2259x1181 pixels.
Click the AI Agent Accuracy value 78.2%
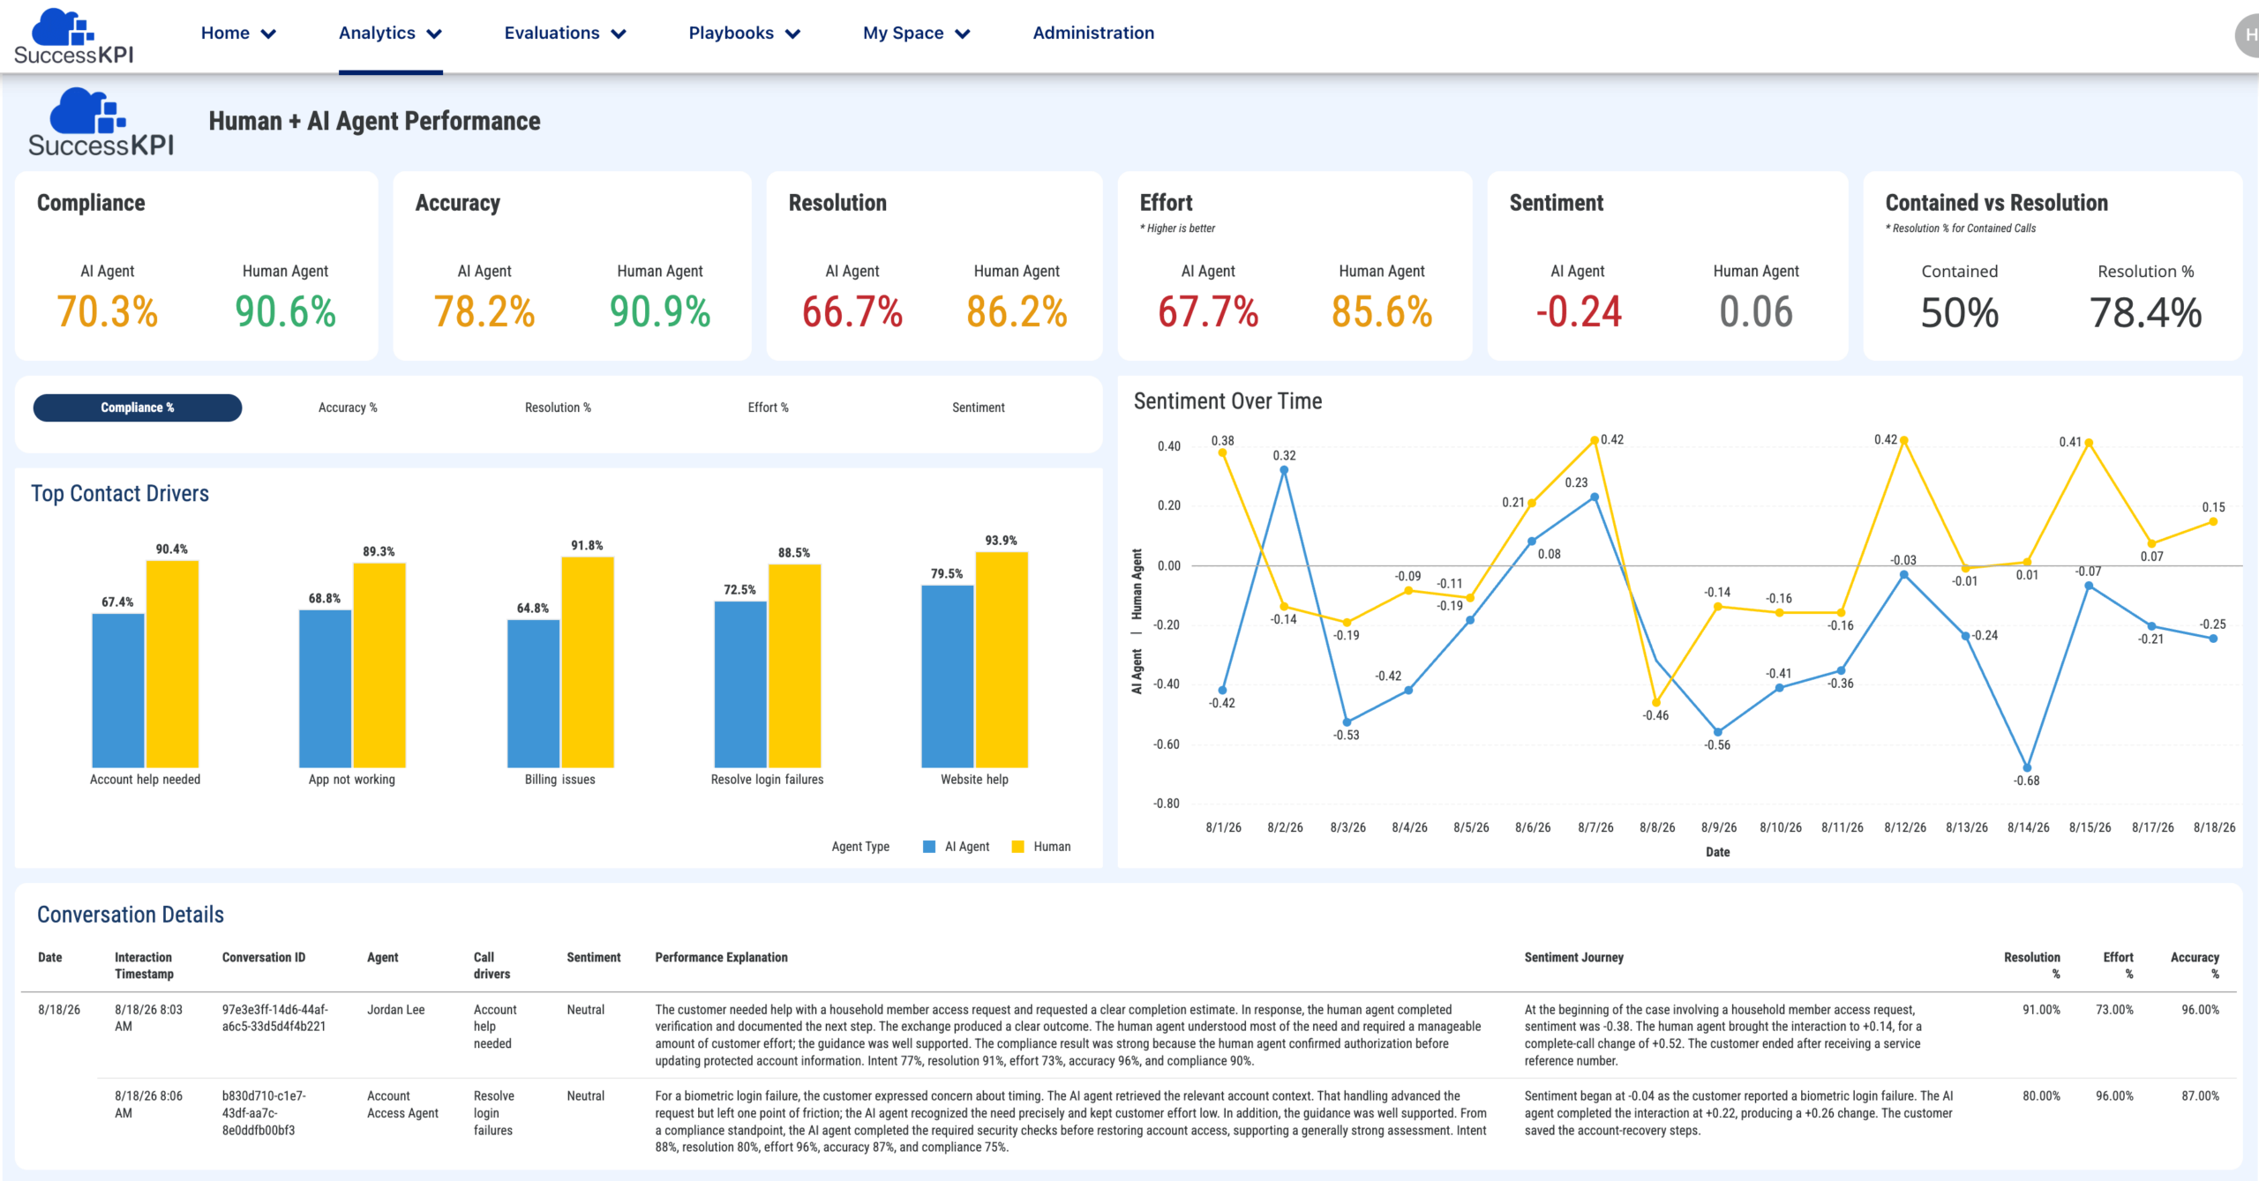tap(484, 312)
